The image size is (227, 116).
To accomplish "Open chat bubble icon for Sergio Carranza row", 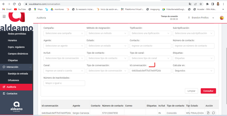I will (x=213, y=113).
